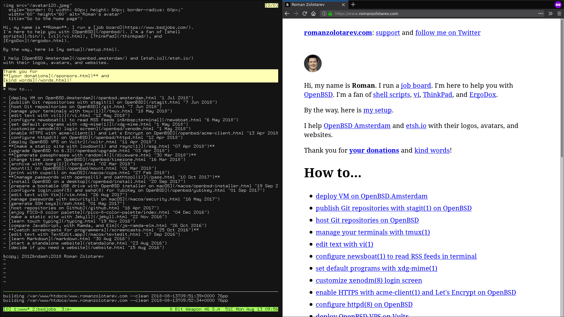
Task: Click Roman's round avatar image
Action: pyautogui.click(x=313, y=63)
